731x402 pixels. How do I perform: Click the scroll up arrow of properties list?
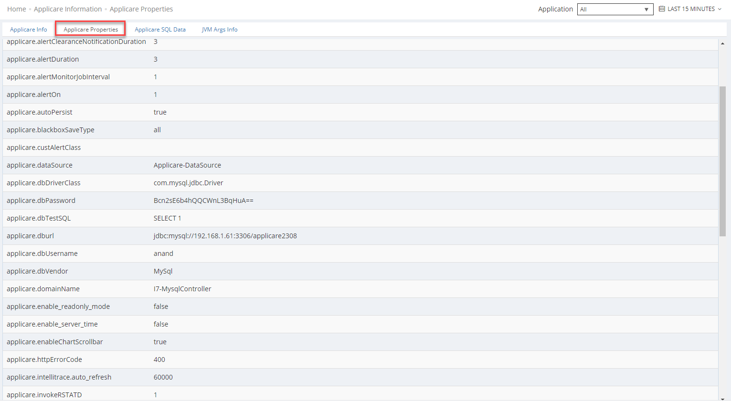(x=722, y=43)
